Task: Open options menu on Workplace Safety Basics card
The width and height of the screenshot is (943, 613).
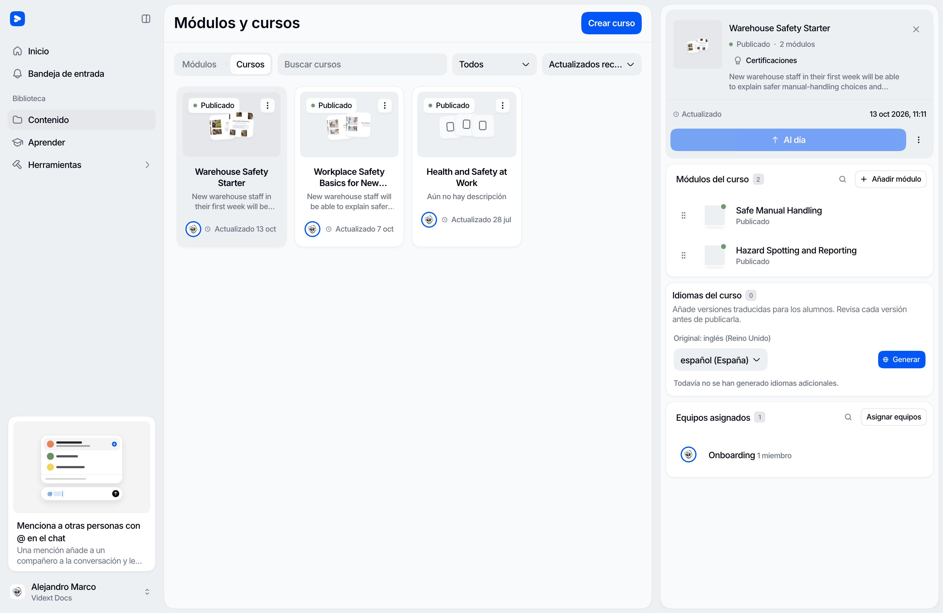Action: pyautogui.click(x=385, y=105)
